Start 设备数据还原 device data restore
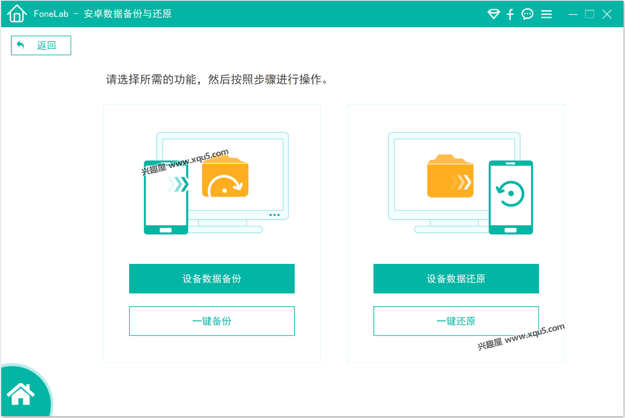 pyautogui.click(x=456, y=279)
